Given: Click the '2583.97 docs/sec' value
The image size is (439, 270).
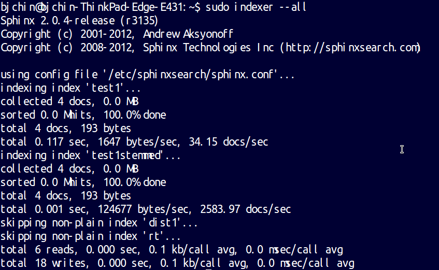Looking at the screenshot, I should (x=246, y=209).
